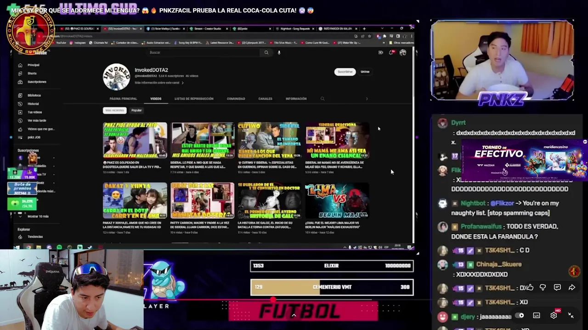The image size is (588, 330).
Task: Close the Torneo de Efectivo ad banner
Action: pos(585,142)
